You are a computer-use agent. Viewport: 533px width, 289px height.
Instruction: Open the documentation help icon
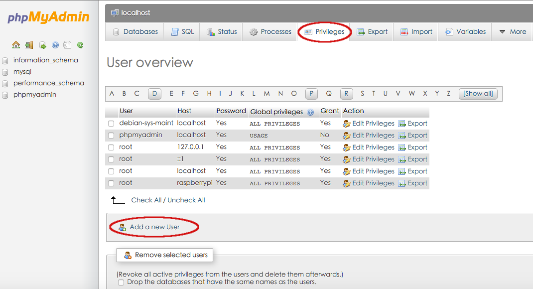(x=55, y=45)
